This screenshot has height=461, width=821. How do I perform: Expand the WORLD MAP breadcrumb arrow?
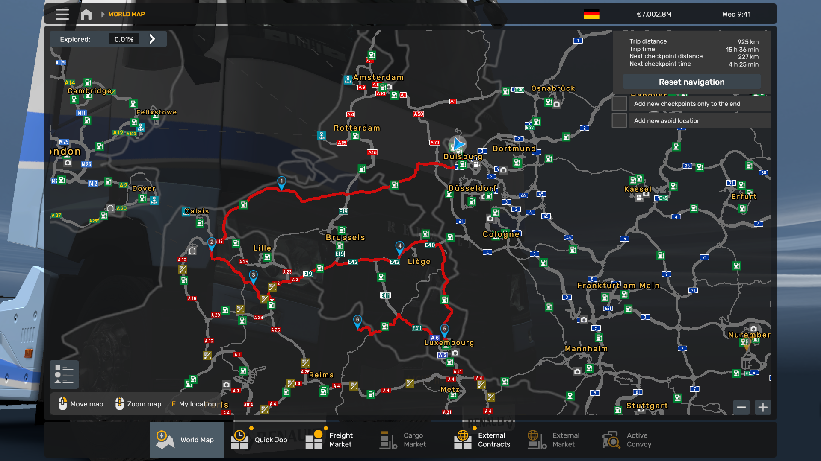click(103, 14)
